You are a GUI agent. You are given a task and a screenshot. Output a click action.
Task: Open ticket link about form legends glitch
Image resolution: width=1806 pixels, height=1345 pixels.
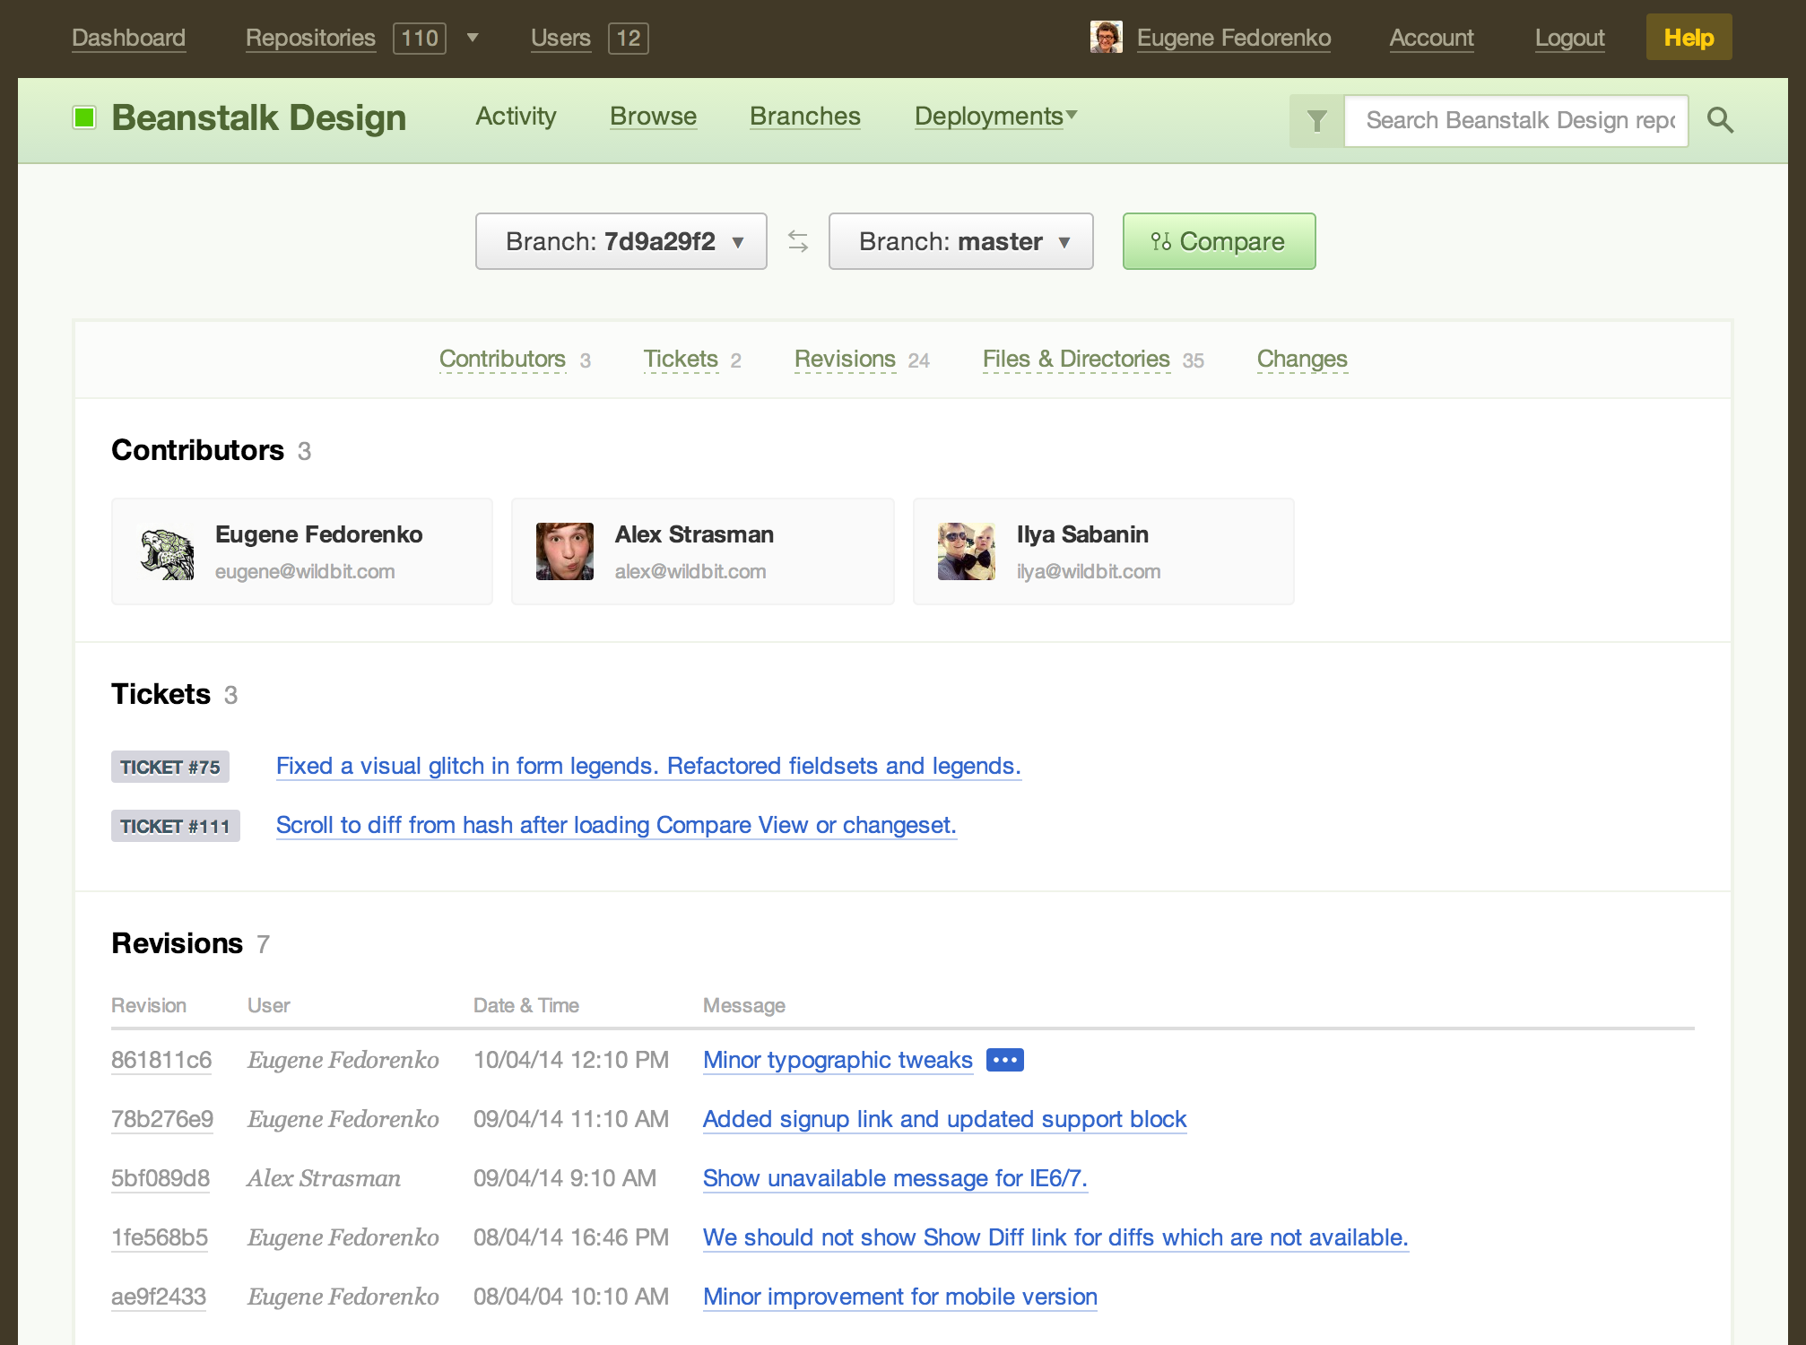click(648, 766)
